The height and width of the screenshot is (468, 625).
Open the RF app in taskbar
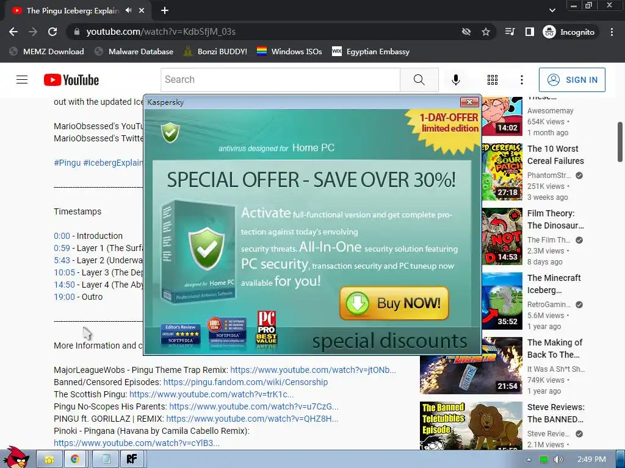pos(132,459)
